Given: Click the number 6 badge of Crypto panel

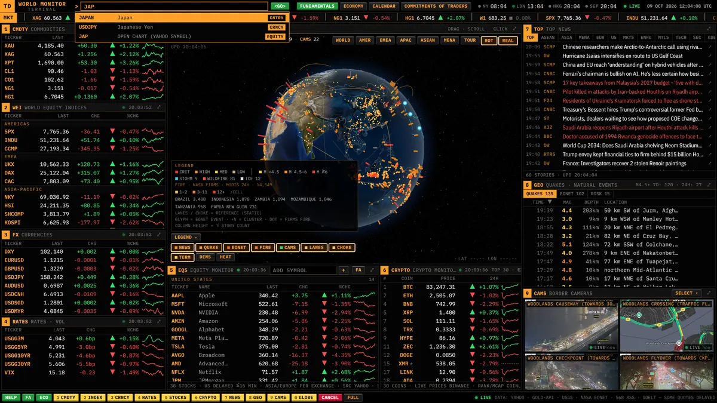Looking at the screenshot, I should [385, 270].
